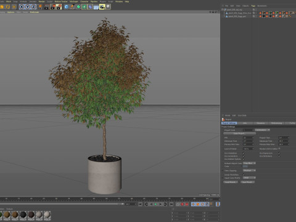Toggle the Y axis lock
Image resolution: width=296 pixels, height=222 pixels.
(x=28, y=7)
